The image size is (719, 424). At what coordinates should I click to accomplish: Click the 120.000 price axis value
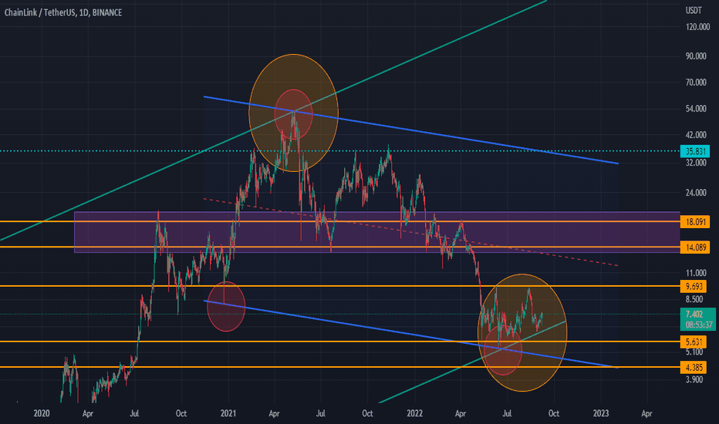tap(697, 27)
